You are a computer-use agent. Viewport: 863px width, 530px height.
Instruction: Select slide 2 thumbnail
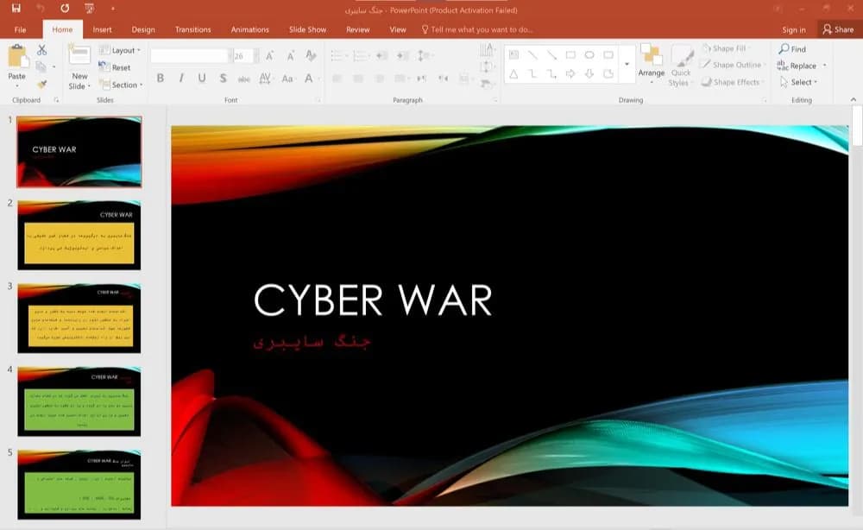click(x=79, y=235)
